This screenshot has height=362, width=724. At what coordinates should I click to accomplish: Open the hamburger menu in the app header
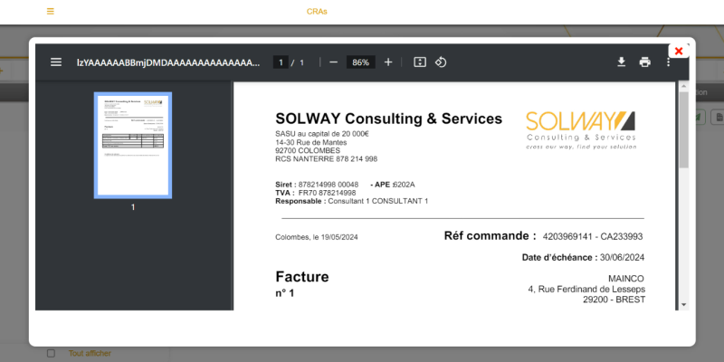[x=51, y=12]
